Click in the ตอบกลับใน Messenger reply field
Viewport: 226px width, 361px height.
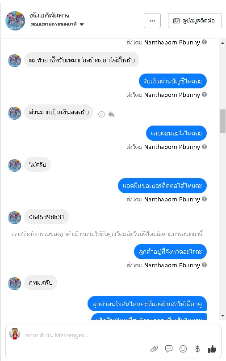pos(113,335)
